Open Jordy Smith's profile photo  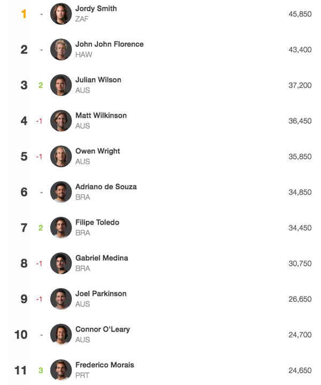[61, 14]
